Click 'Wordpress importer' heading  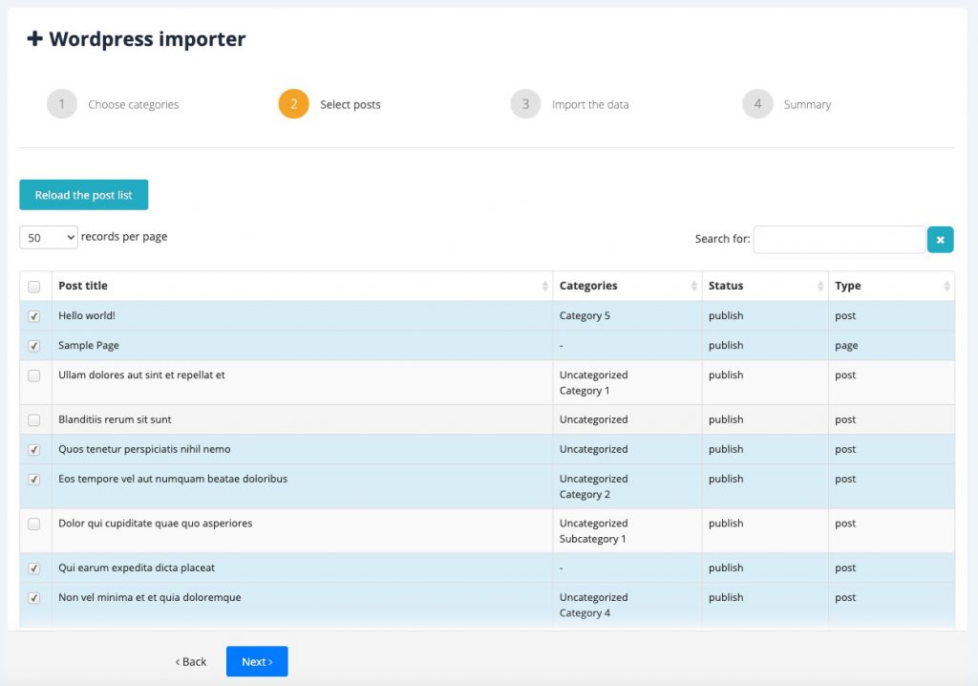[x=147, y=39]
